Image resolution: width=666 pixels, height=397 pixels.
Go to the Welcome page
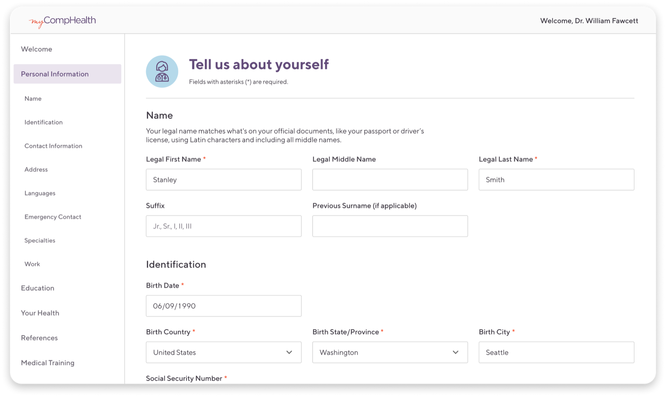click(x=37, y=49)
